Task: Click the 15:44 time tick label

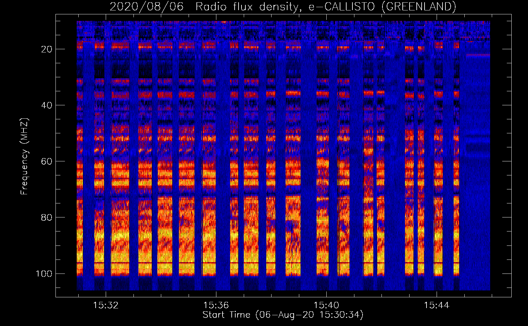Action: point(437,305)
